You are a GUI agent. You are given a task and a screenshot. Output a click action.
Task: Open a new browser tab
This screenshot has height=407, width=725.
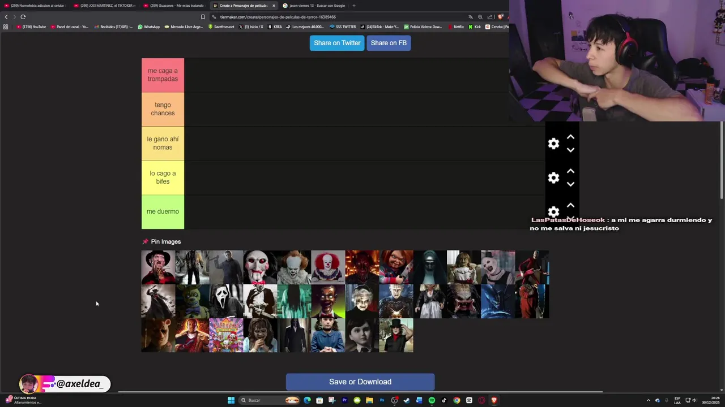353,6
